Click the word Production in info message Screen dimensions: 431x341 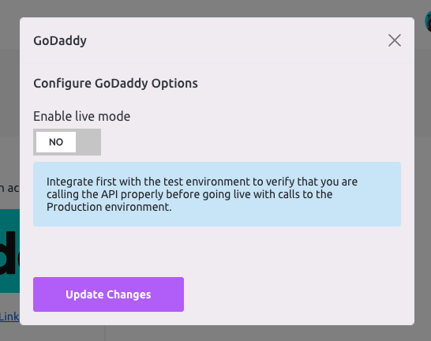(74, 207)
